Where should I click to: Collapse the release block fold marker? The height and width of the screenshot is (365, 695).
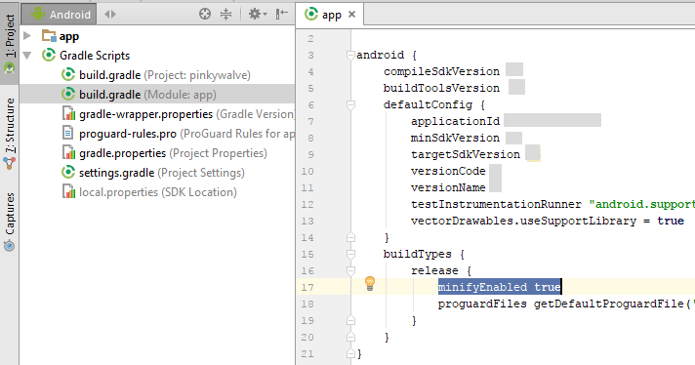click(x=350, y=270)
